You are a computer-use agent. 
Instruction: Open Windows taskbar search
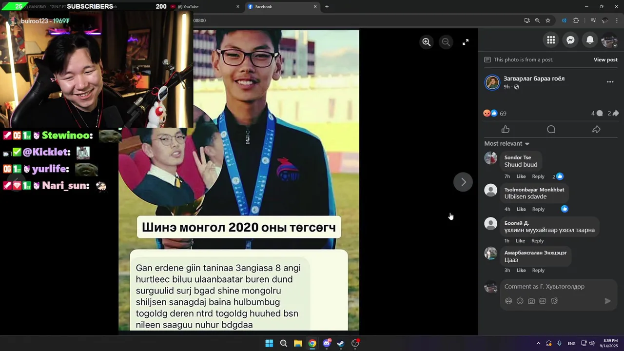coord(283,343)
